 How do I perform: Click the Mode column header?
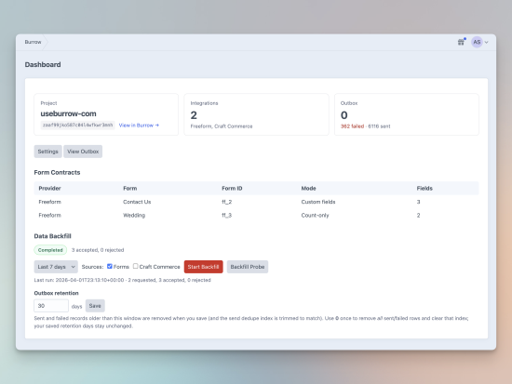(x=308, y=188)
